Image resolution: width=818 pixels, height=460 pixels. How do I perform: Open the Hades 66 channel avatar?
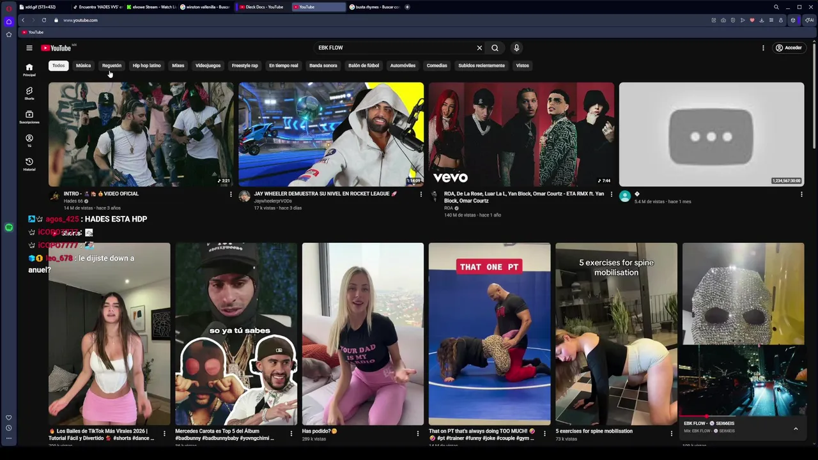click(x=54, y=197)
